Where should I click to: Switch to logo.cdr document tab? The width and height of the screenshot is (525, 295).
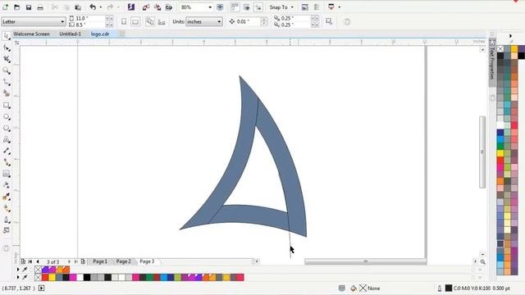coord(100,34)
